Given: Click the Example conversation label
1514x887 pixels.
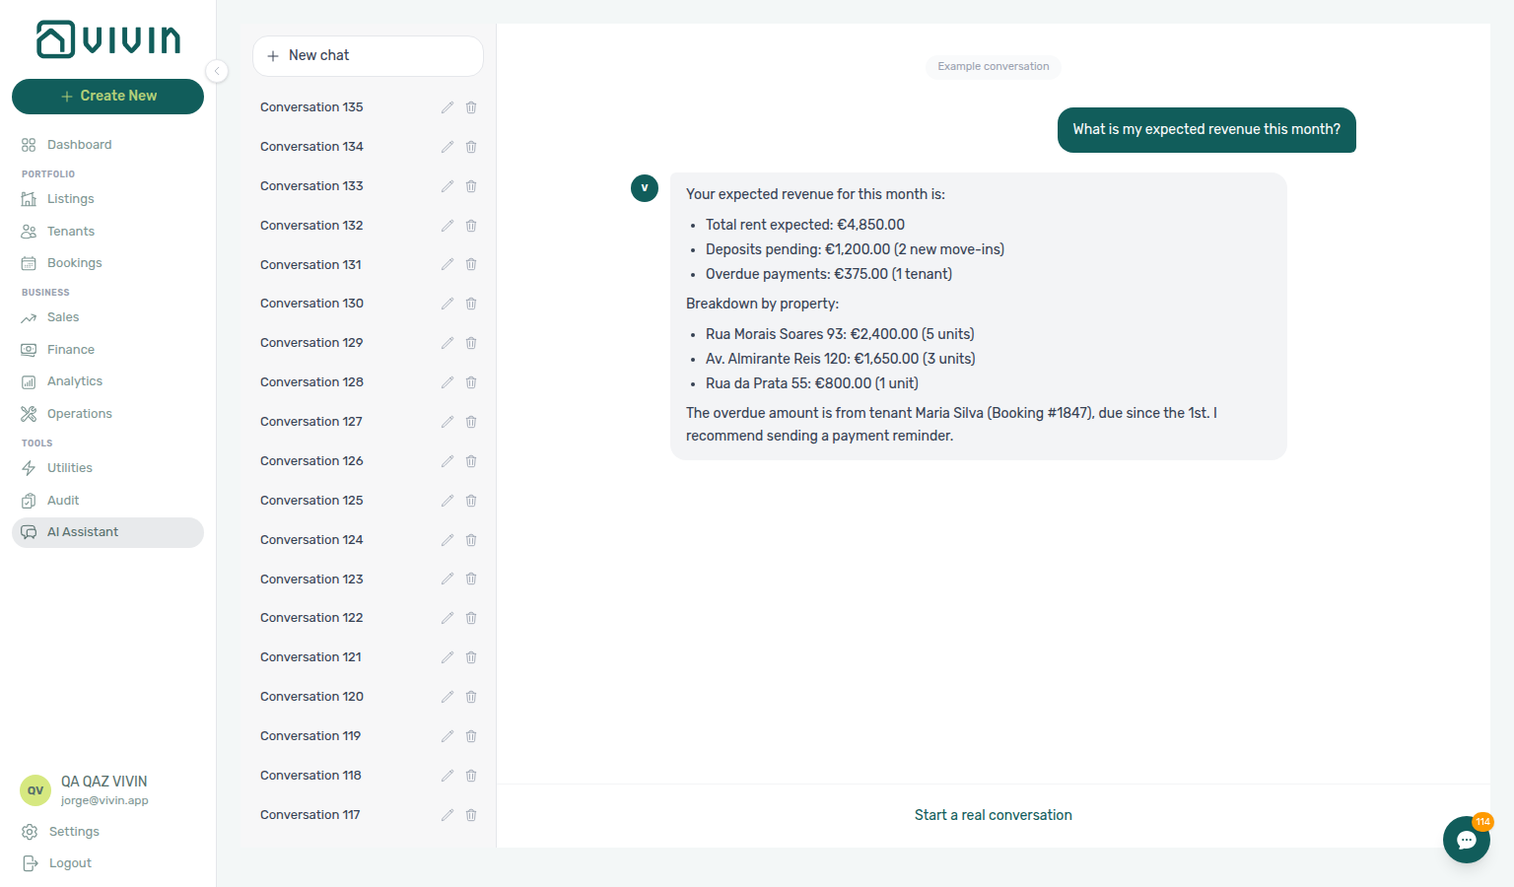Looking at the screenshot, I should click(x=994, y=67).
